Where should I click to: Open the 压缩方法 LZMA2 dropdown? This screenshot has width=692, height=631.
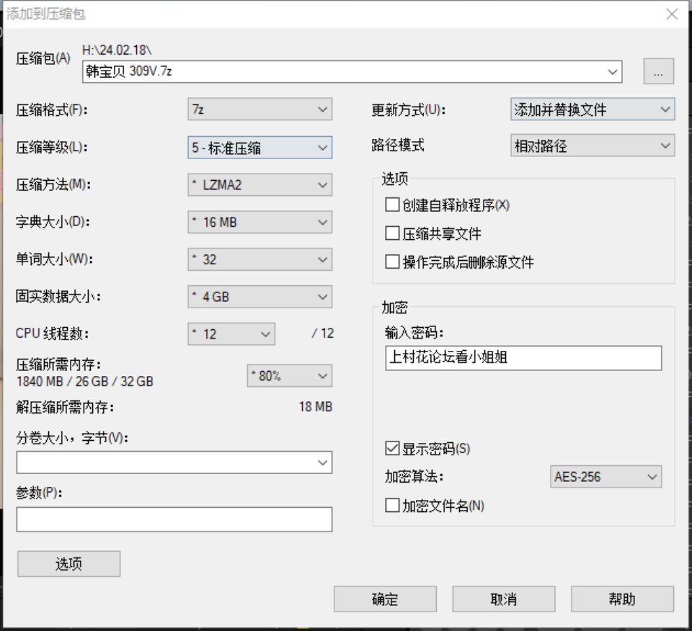click(x=260, y=184)
